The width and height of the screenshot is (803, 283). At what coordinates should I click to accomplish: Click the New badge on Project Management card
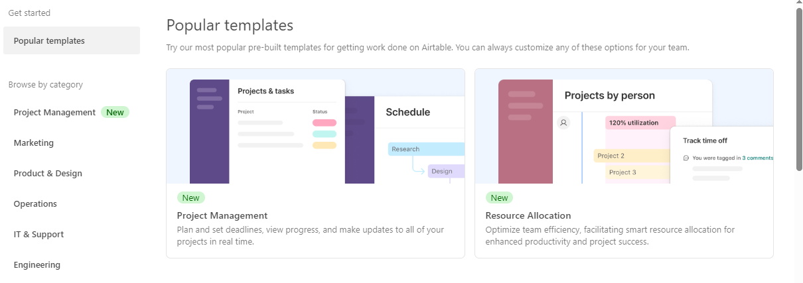[191, 198]
